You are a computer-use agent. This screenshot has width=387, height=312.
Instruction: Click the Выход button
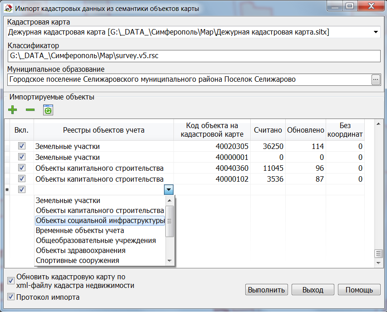tap(313, 290)
